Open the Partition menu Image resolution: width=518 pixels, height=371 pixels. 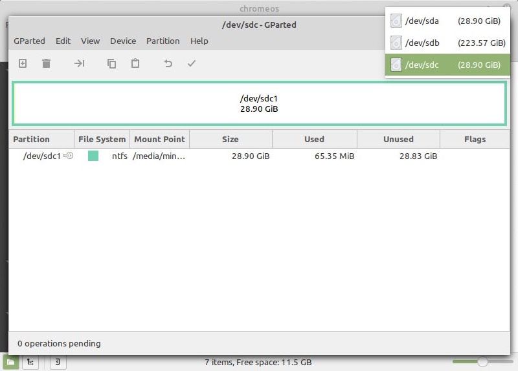pyautogui.click(x=163, y=41)
